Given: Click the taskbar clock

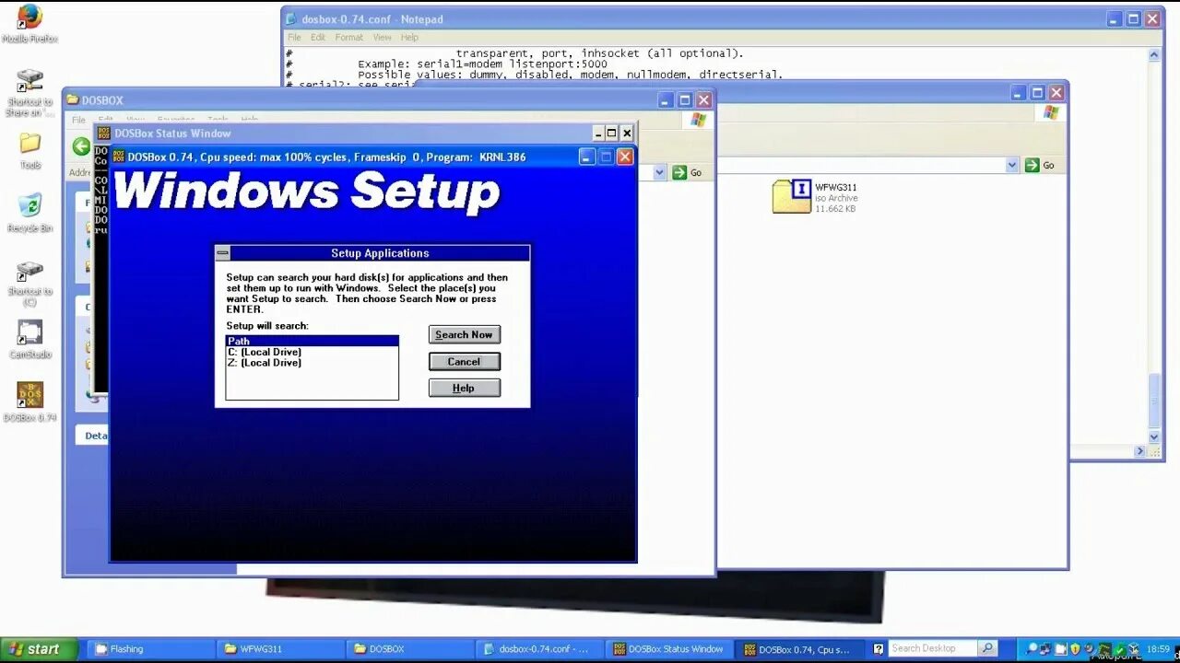Looking at the screenshot, I should coord(1158,649).
